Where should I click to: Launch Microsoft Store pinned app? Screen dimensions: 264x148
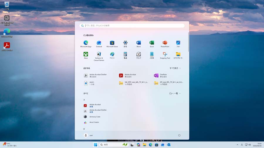tap(112, 44)
